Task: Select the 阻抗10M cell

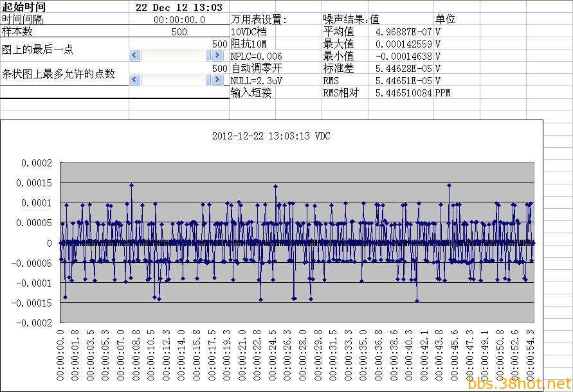Action: point(253,44)
